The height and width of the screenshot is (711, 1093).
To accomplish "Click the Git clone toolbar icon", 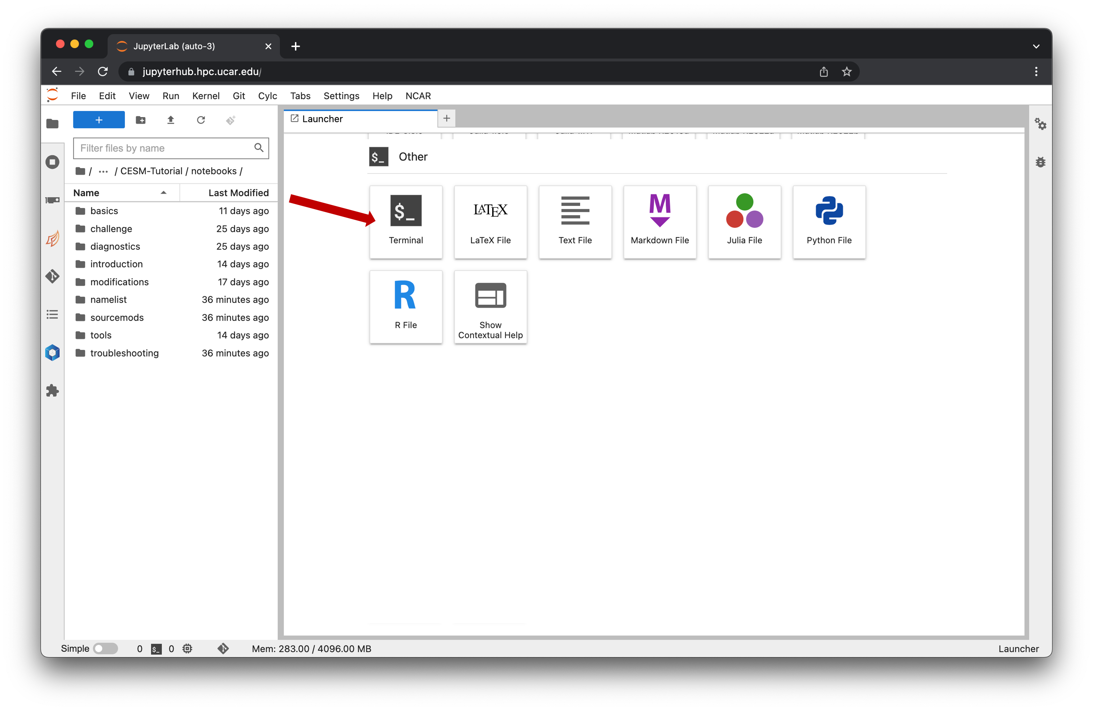I will coord(230,120).
